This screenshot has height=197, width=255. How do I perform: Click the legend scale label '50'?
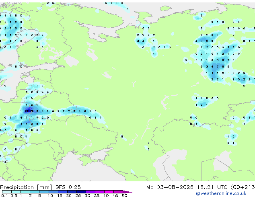coord(124,195)
